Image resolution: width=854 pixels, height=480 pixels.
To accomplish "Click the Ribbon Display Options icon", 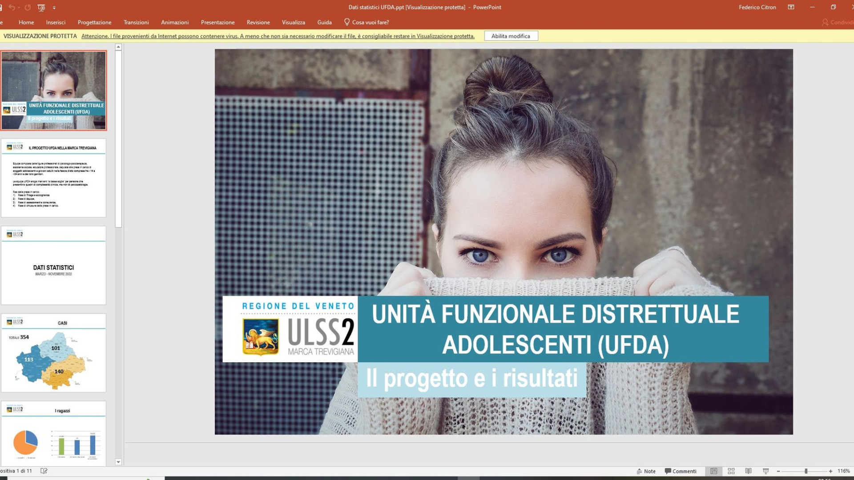I will pyautogui.click(x=791, y=7).
